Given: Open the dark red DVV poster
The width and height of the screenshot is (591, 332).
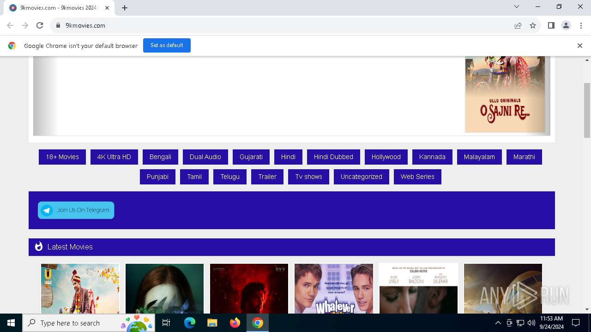Looking at the screenshot, I should point(249,288).
